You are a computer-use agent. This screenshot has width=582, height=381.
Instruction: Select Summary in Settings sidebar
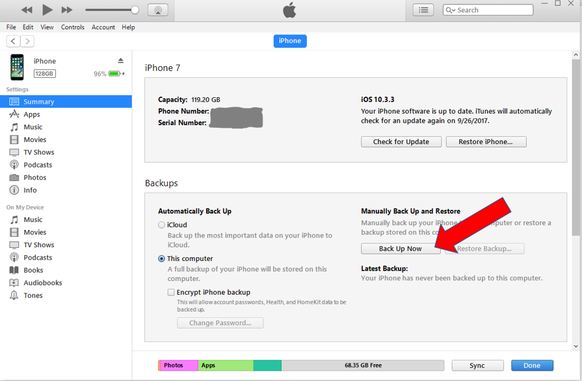(x=66, y=101)
